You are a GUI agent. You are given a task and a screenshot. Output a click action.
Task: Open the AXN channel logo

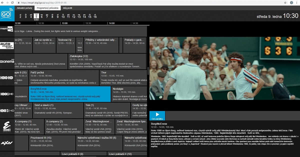pyautogui.click(x=7, y=143)
